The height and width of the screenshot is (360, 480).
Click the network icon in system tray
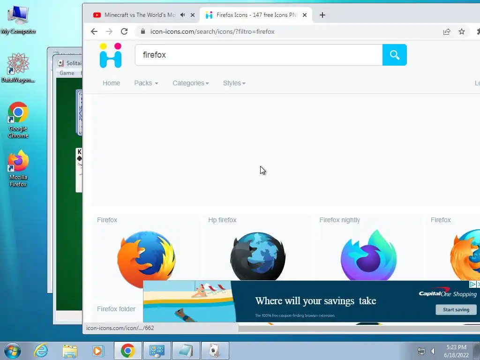point(421,351)
